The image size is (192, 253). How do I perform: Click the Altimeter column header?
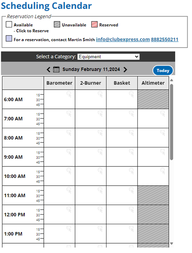pos(153,83)
